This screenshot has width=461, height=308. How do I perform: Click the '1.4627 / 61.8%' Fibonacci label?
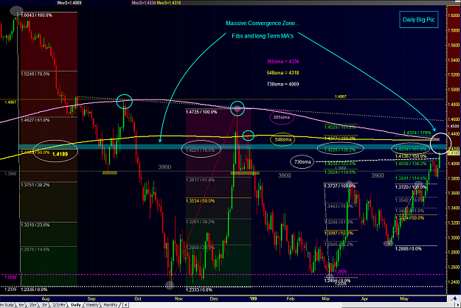click(x=35, y=120)
